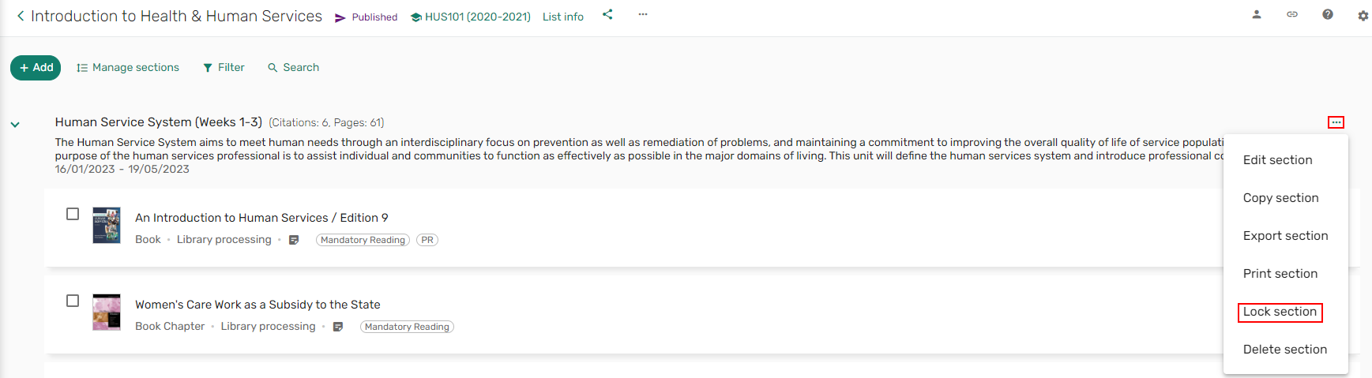
Task: Open the settings gear icon
Action: pos(1363,15)
